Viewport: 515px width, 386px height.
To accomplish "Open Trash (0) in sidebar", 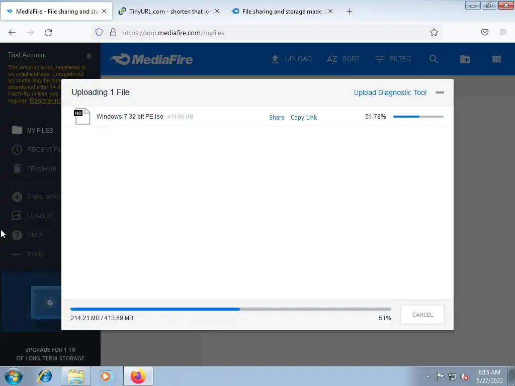I will (34, 169).
